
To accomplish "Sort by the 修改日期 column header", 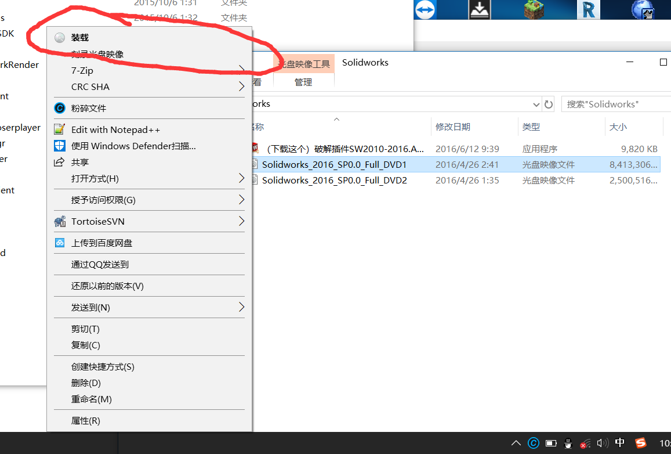I will (x=474, y=127).
